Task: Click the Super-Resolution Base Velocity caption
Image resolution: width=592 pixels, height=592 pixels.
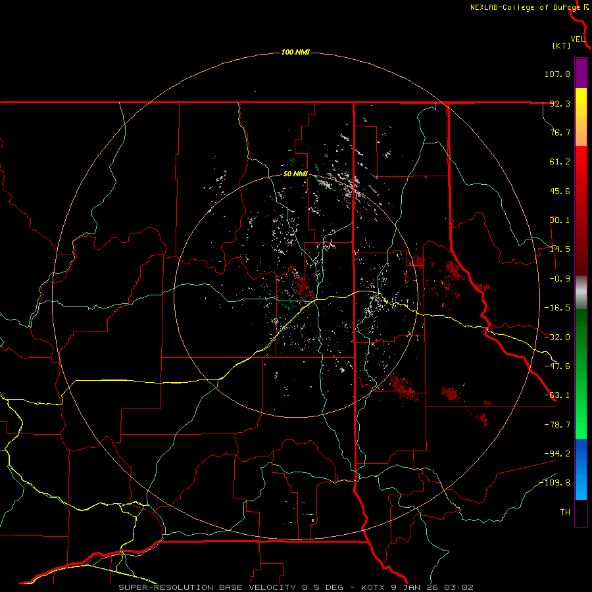Action: click(x=295, y=587)
